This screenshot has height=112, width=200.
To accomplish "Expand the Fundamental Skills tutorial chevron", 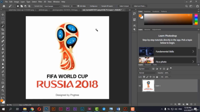I will pyautogui.click(x=193, y=52).
